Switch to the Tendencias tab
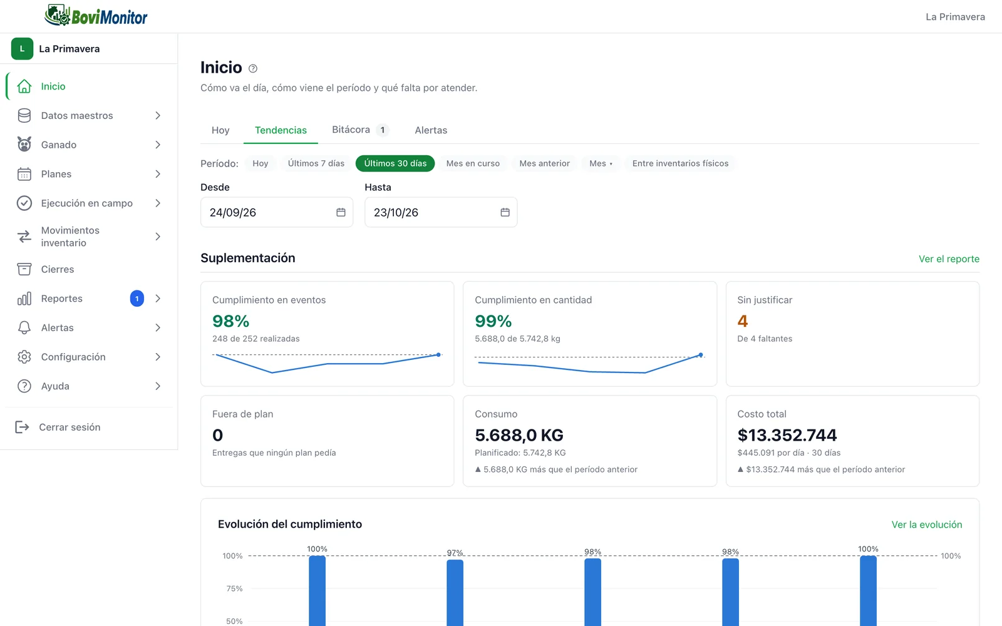This screenshot has width=1002, height=626. (281, 130)
